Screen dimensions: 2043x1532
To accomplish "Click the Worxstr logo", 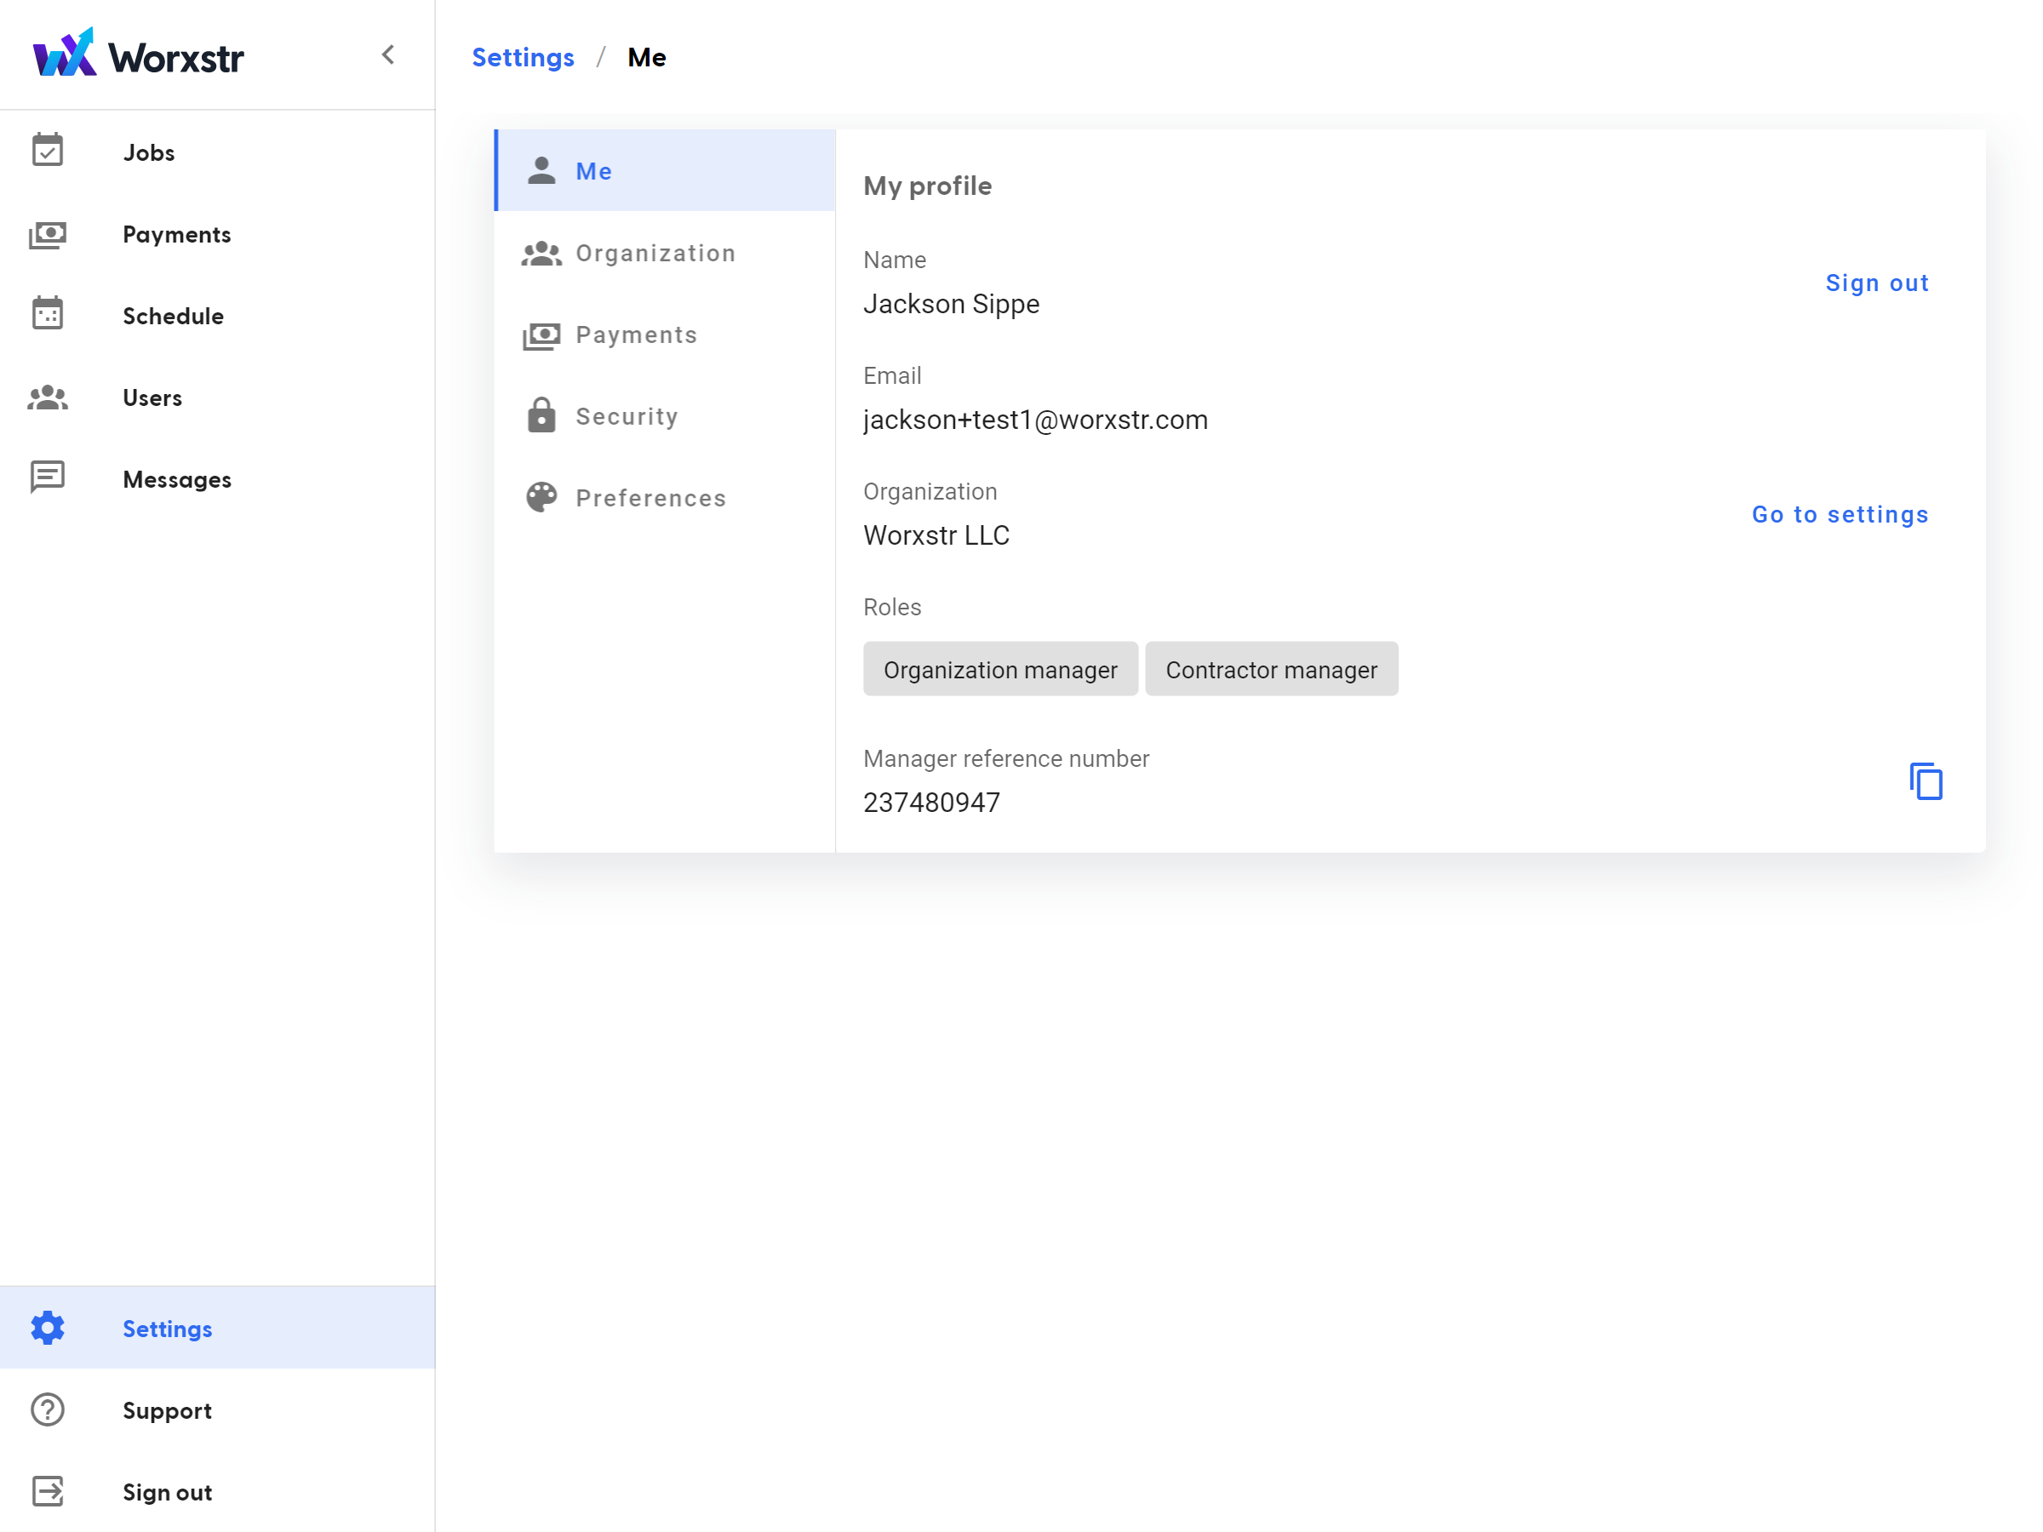I will point(139,55).
